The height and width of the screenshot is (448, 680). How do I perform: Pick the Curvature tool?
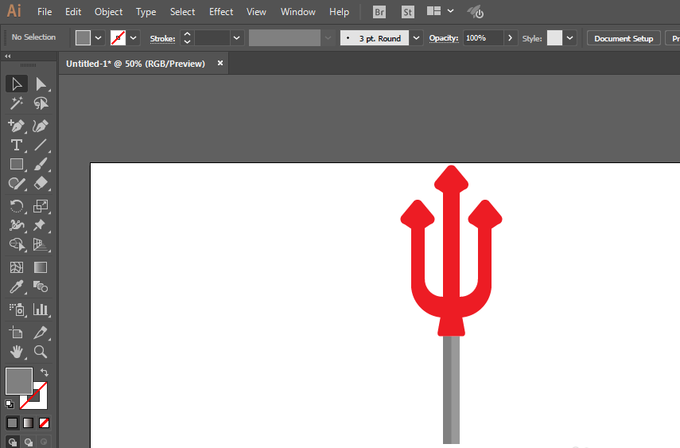(x=41, y=126)
